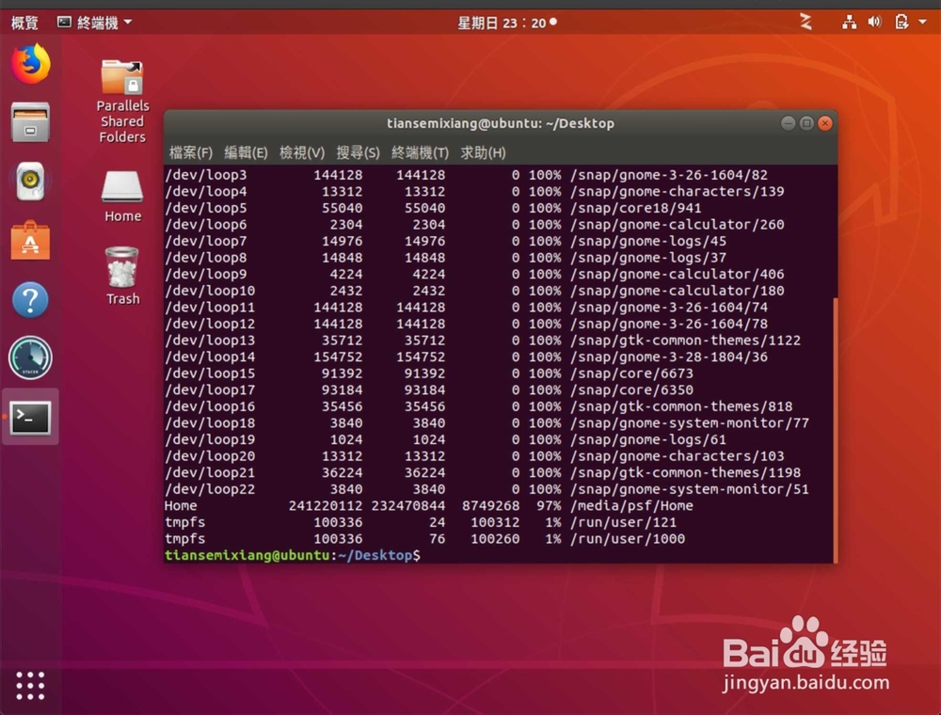
Task: Close the terminal window
Action: [825, 123]
